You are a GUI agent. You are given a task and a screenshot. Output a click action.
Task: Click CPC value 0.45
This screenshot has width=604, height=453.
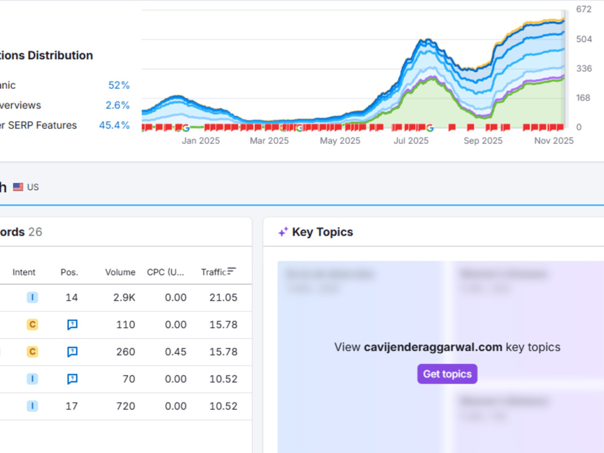click(176, 352)
